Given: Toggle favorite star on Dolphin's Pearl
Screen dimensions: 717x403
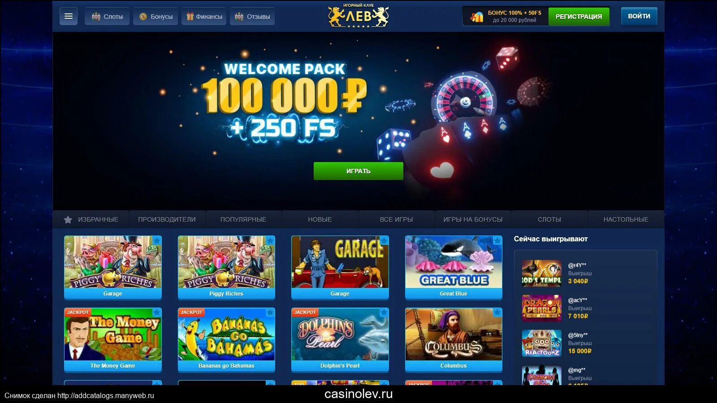Looking at the screenshot, I should tap(384, 313).
